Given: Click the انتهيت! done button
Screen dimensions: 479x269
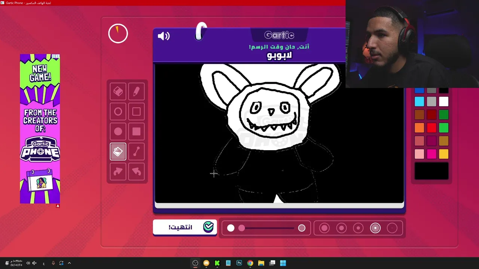Looking at the screenshot, I should [185, 227].
